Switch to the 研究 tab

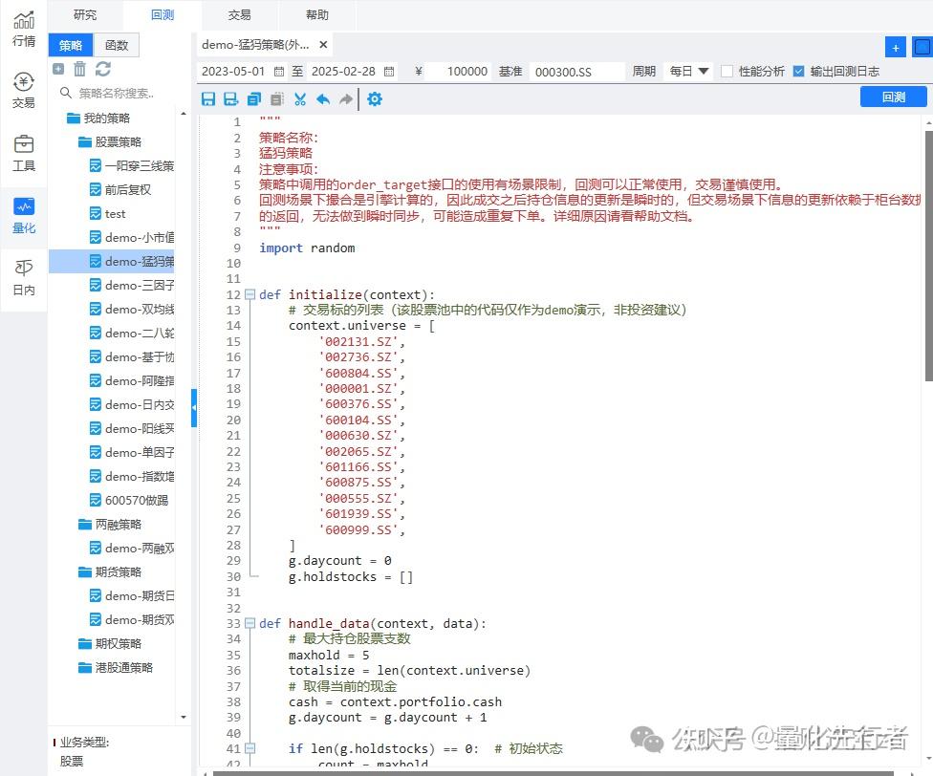84,14
